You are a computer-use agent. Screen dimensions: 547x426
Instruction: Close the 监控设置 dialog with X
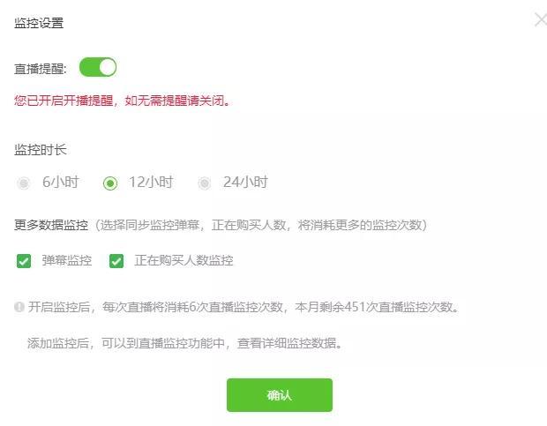coord(541,19)
